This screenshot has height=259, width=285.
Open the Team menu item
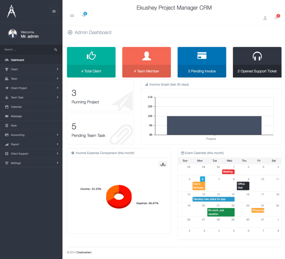[x=31, y=79]
